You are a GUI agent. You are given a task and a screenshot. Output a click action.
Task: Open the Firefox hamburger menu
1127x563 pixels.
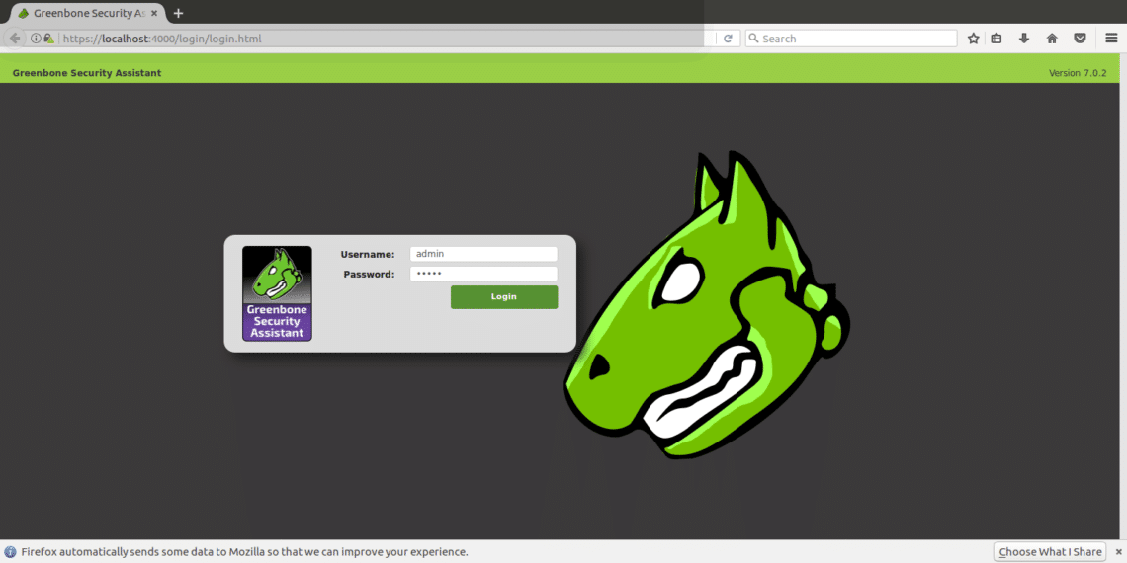pos(1111,39)
